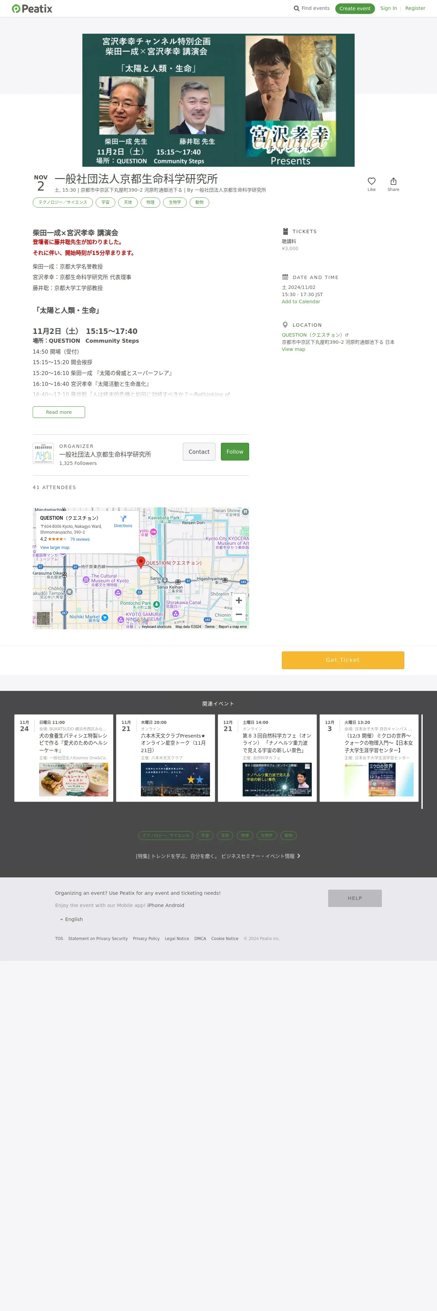Image resolution: width=437 pixels, height=1311 pixels.
Task: Click the organizer name 一般社団法人京都生命科学研究所 in organizer section
Action: click(105, 454)
